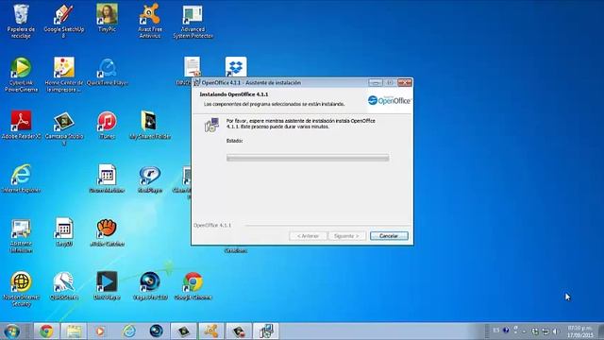Select the My Shared Folder desktop icon
Image resolution: width=604 pixels, height=340 pixels.
pyautogui.click(x=150, y=125)
